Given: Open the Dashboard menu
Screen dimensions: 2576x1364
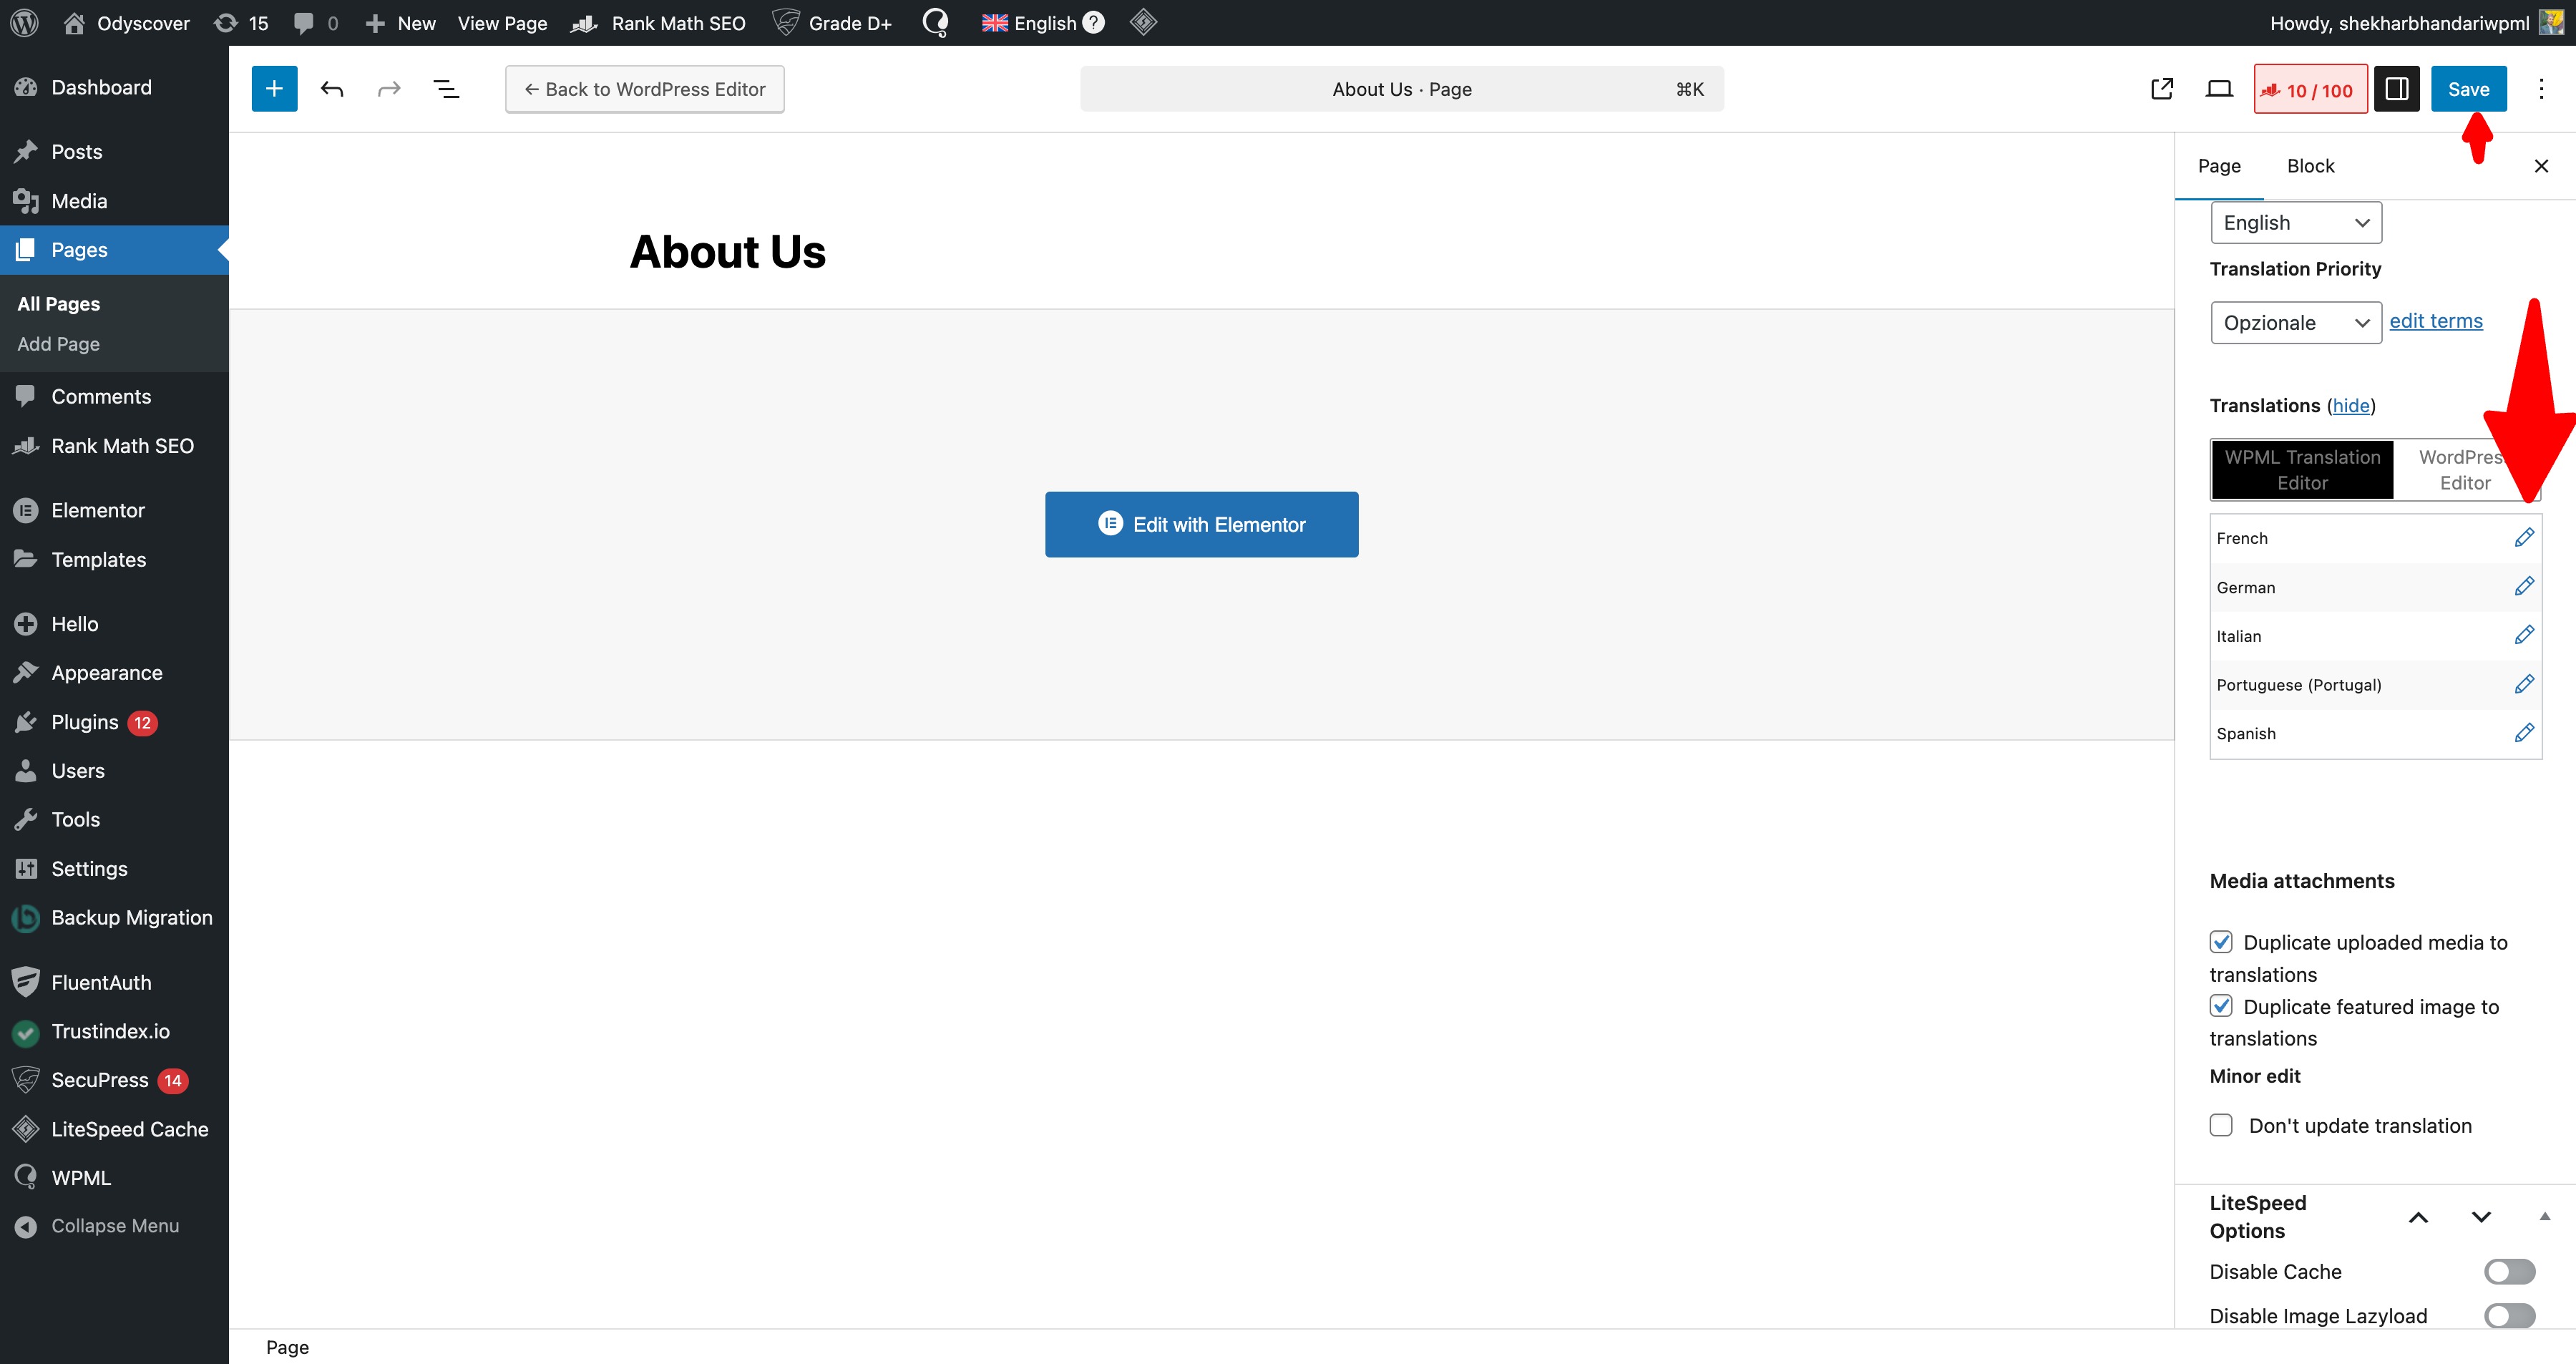Looking at the screenshot, I should (114, 87).
